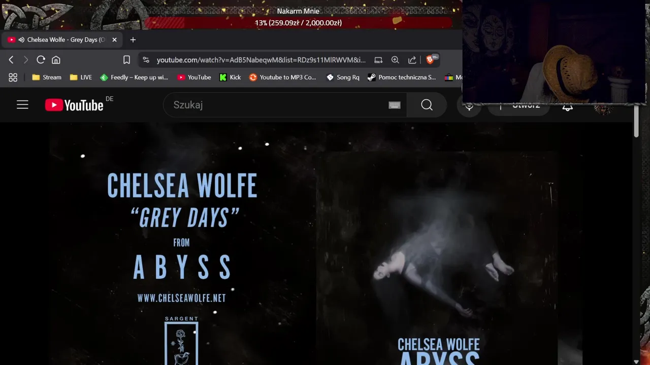
Task: Open the Stream bookmarks folder
Action: [46, 77]
